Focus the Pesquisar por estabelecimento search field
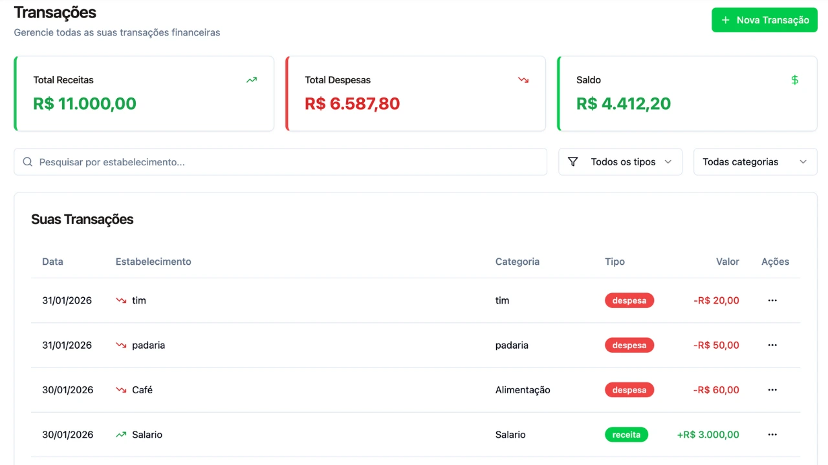The image size is (828, 465). pos(285,162)
